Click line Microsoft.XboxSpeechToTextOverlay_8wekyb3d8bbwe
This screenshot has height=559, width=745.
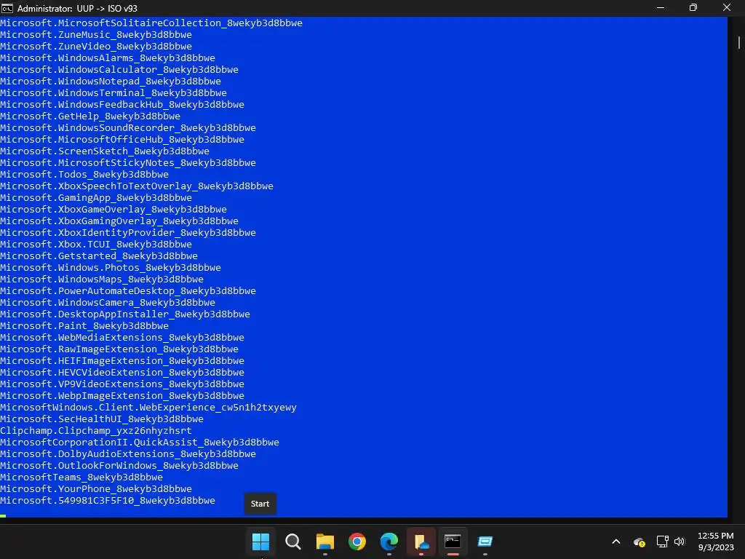[137, 186]
